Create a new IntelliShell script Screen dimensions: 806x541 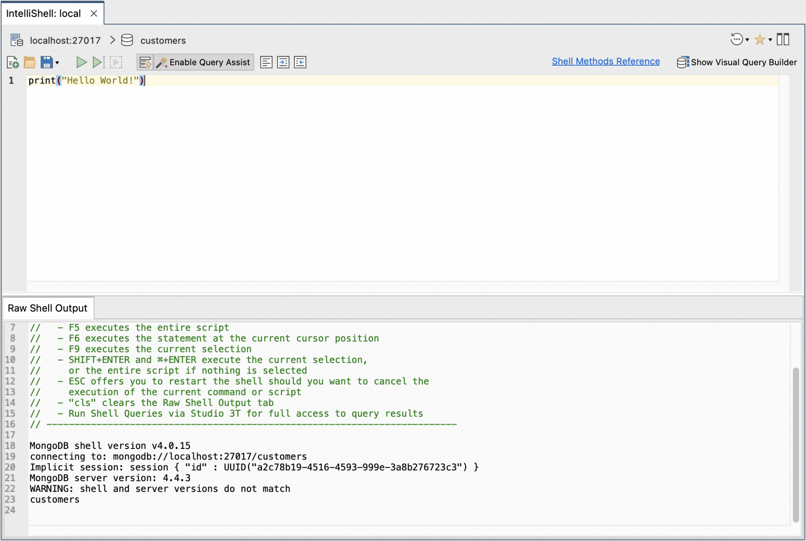click(12, 62)
